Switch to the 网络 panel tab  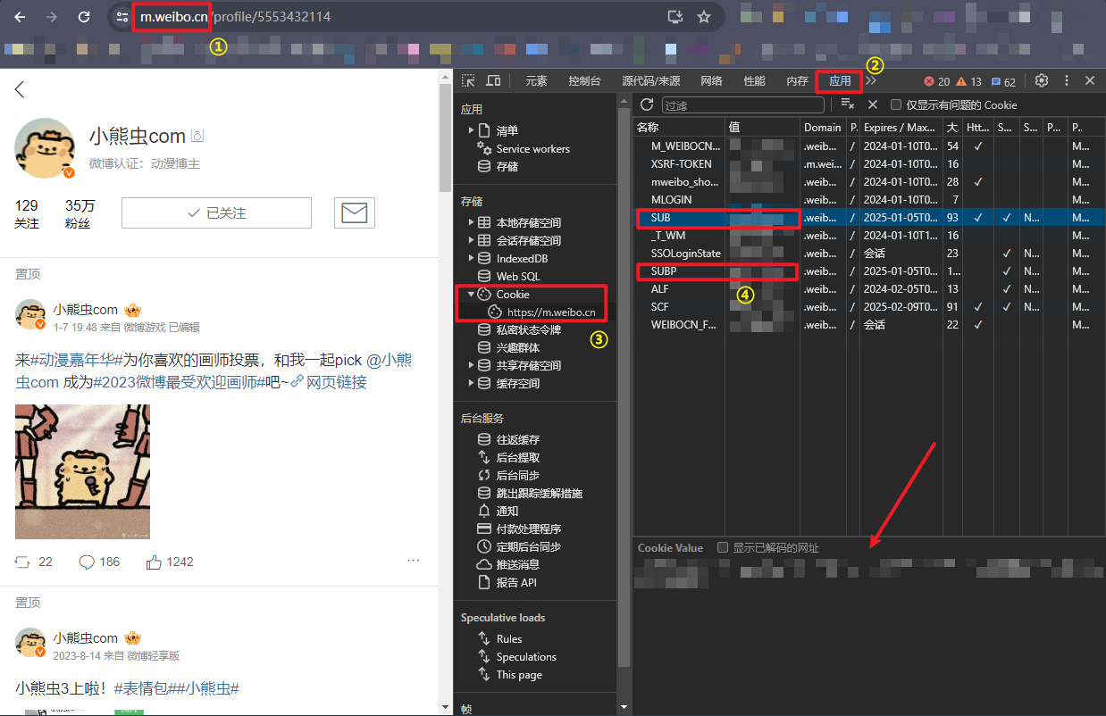click(x=713, y=80)
